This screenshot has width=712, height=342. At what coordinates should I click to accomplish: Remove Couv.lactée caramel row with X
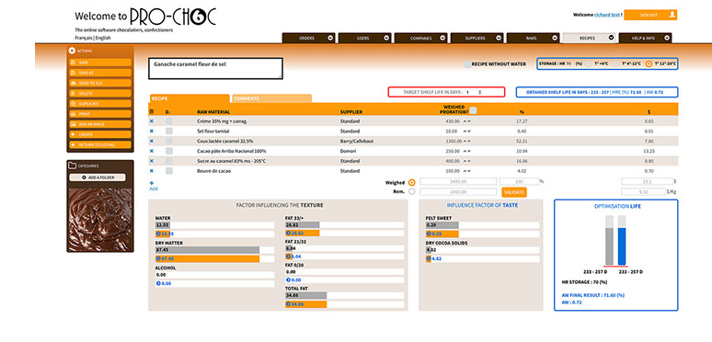coord(152,141)
